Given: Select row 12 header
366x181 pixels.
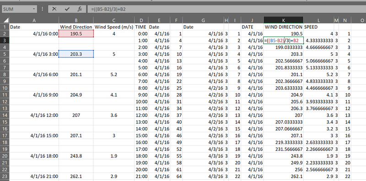Looking at the screenshot, I should tap(5, 102).
